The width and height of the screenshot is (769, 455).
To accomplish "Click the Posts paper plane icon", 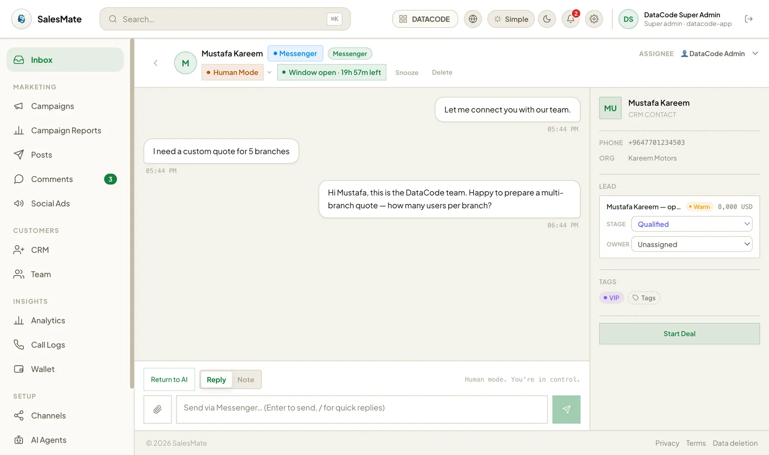I will (19, 155).
